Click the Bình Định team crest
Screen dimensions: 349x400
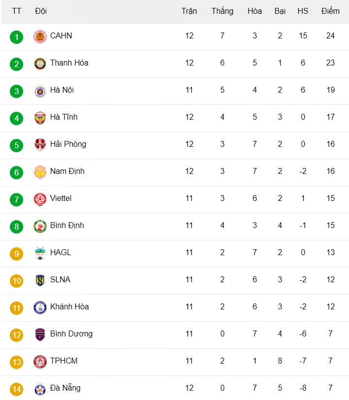(x=40, y=226)
